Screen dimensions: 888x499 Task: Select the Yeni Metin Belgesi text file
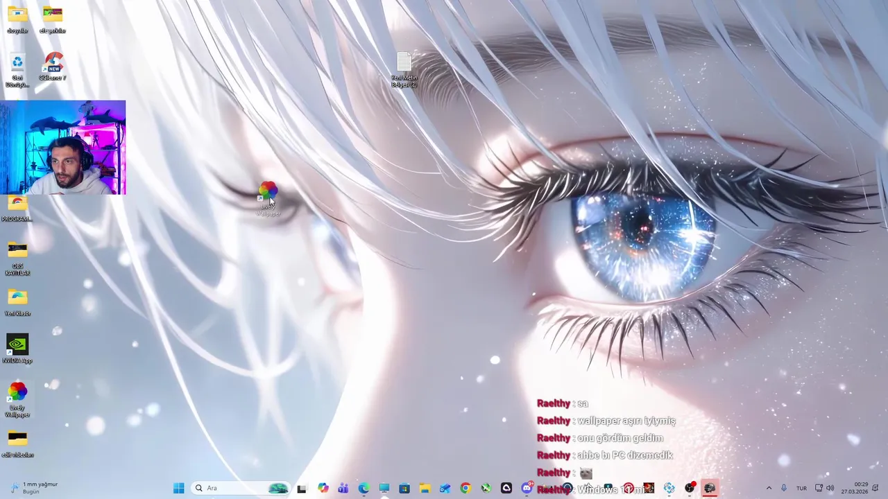point(404,69)
